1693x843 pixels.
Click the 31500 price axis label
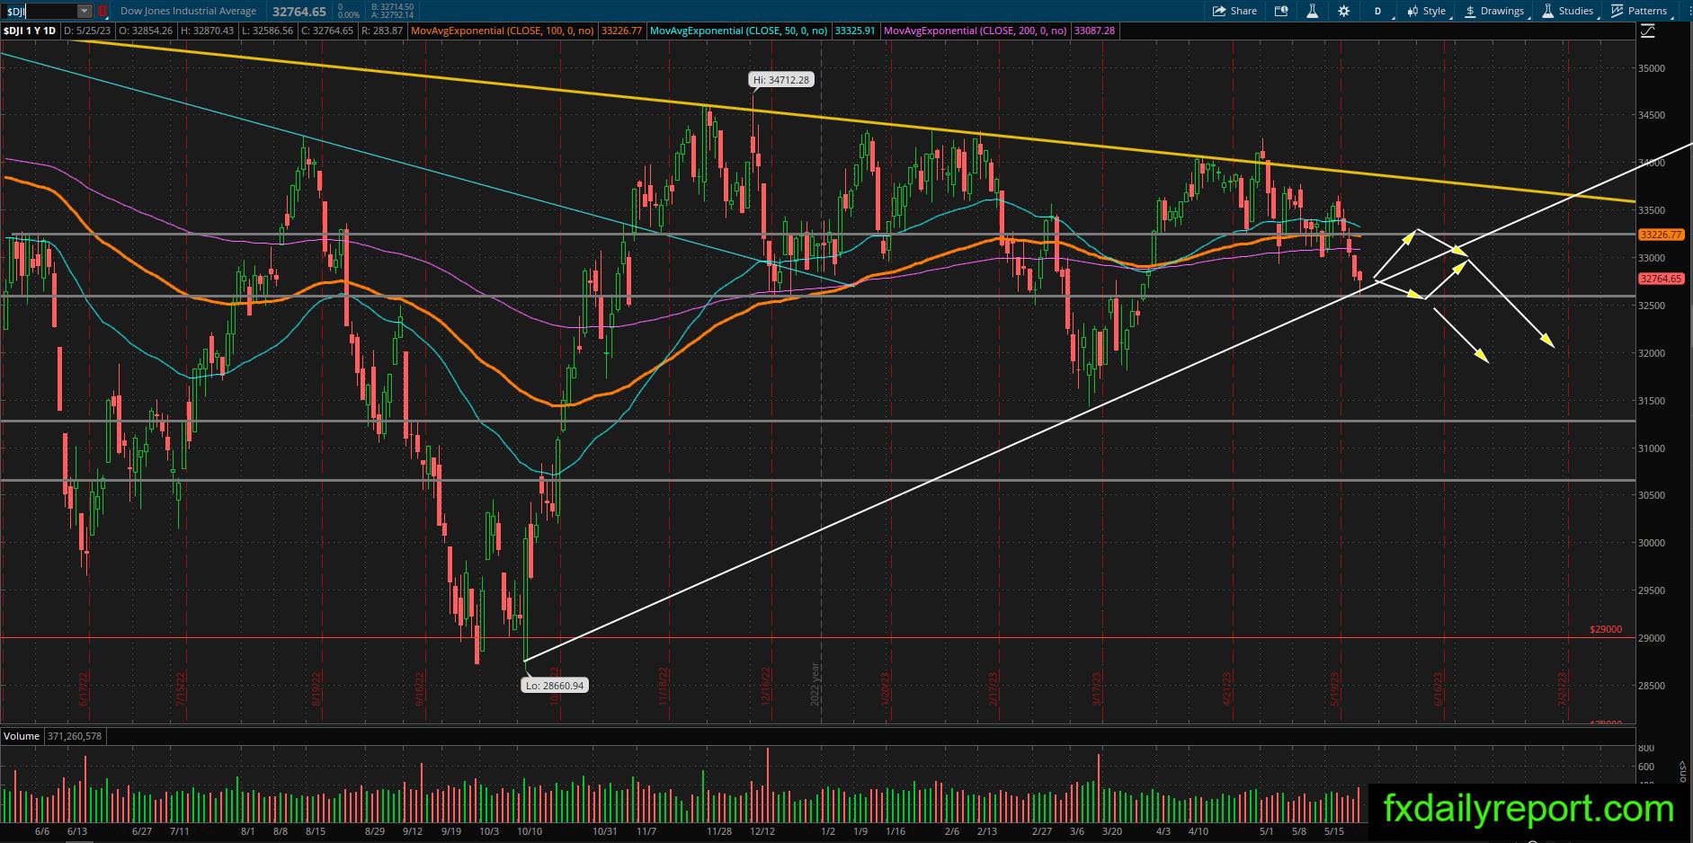1652,401
